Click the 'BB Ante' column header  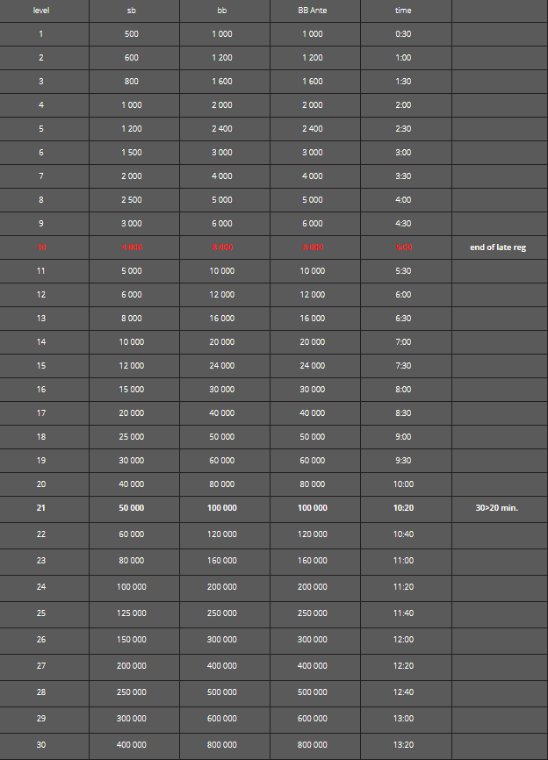[313, 11]
